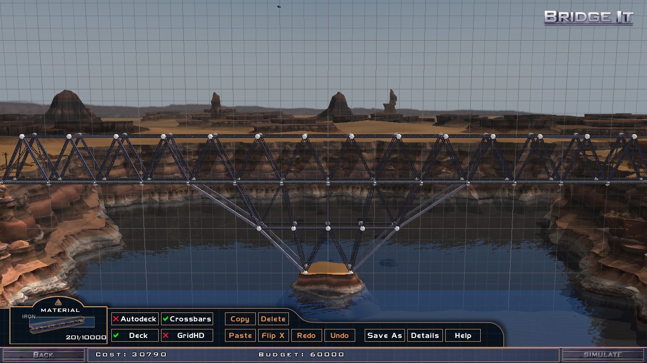Viewport: 647px width, 363px height.
Task: Click the "IRON" material label
Action: [29, 317]
